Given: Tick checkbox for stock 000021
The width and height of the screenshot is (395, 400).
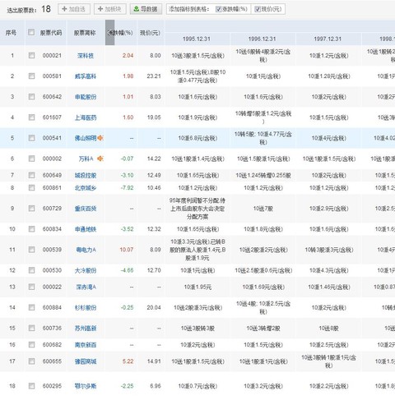Looking at the screenshot, I should click(31, 56).
